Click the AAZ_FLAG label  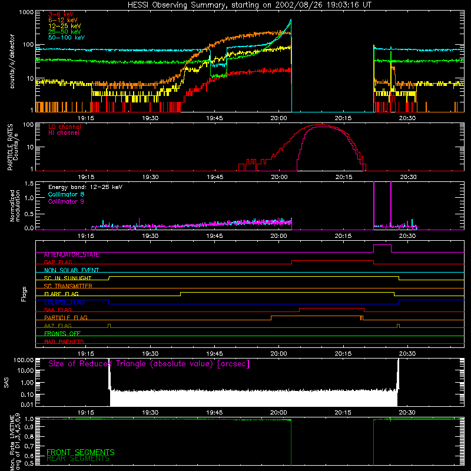click(58, 326)
